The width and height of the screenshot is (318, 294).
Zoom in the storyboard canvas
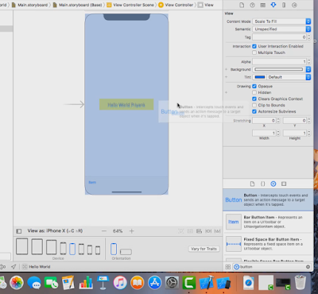tap(131, 231)
